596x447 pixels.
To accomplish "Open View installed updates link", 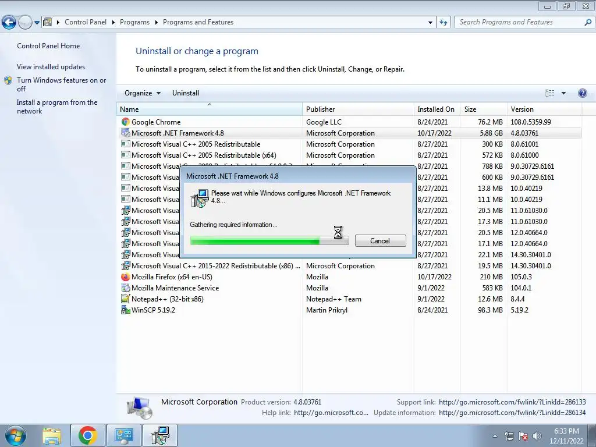I will coord(51,66).
